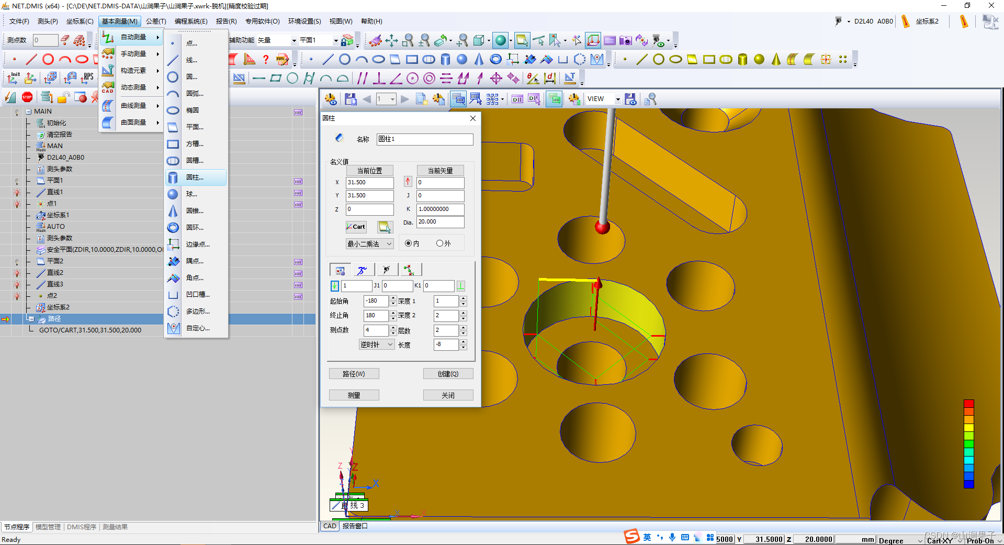1004x545 pixels.
Task: Click the 当前位置 button
Action: (x=369, y=171)
